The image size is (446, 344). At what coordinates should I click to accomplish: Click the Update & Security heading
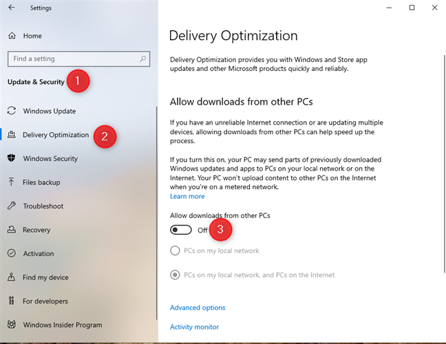tap(36, 82)
